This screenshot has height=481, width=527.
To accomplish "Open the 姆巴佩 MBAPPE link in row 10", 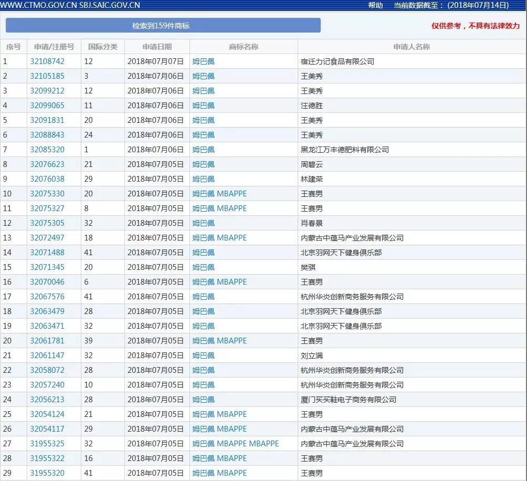I will [x=218, y=194].
